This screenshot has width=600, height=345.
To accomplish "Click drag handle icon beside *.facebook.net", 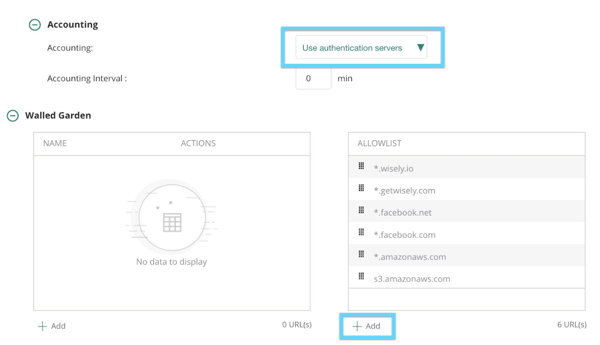I will pos(361,210).
